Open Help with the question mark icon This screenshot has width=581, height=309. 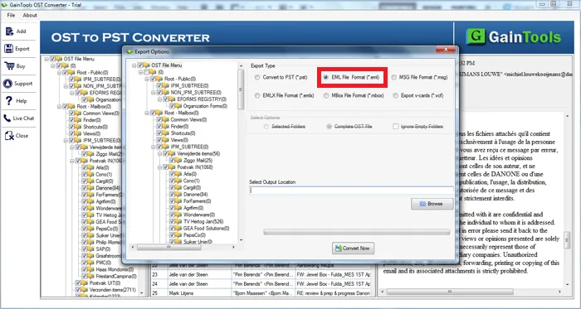point(16,101)
